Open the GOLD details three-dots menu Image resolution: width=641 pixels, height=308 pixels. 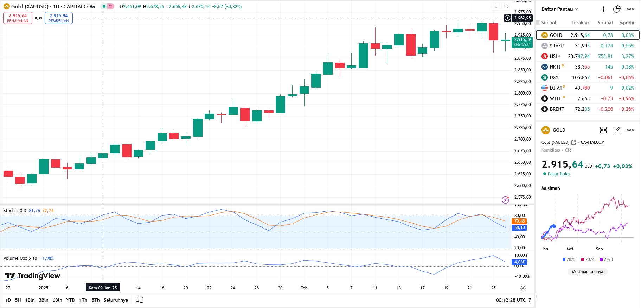630,130
